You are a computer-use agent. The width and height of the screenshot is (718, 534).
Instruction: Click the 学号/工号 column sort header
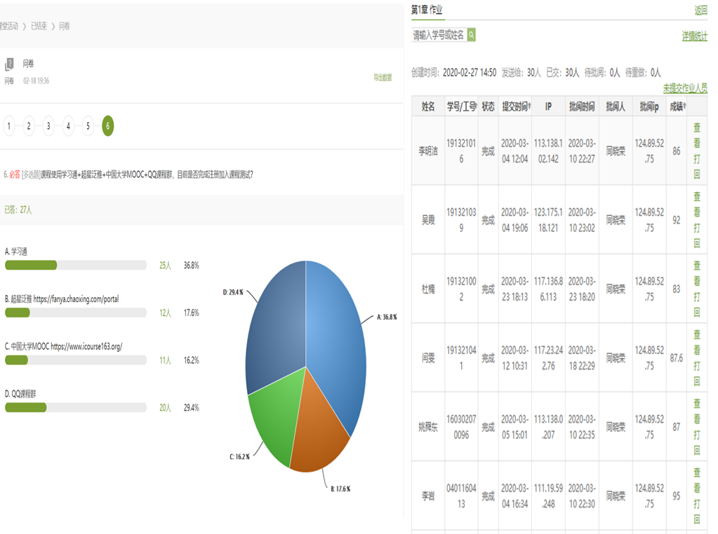tap(462, 107)
